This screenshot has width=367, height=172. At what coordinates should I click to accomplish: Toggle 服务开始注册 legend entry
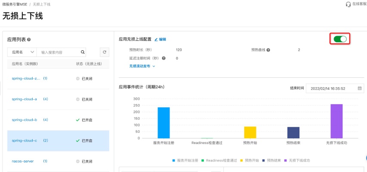(185, 160)
